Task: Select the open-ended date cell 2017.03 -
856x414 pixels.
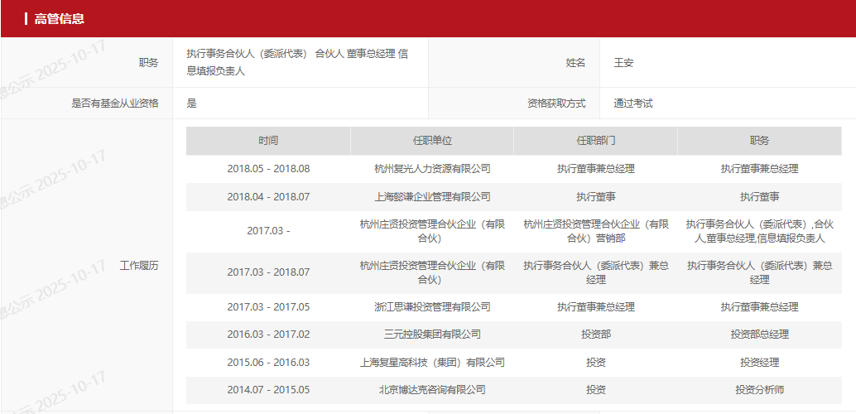Action: click(268, 231)
